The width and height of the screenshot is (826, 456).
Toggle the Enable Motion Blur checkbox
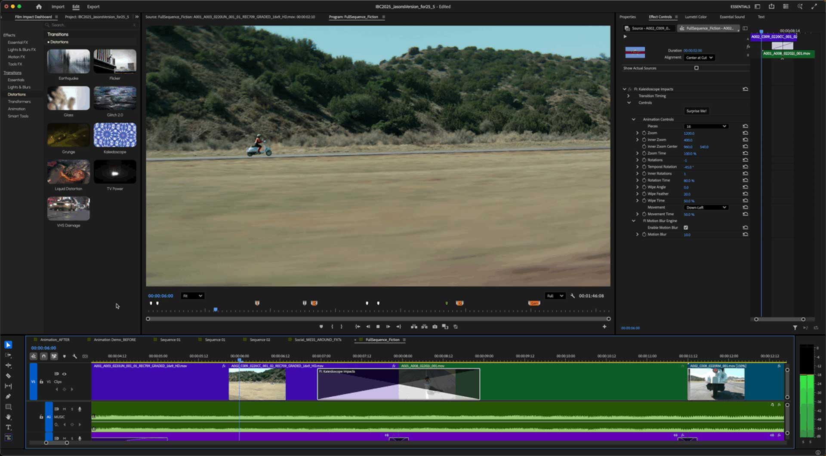pyautogui.click(x=686, y=228)
